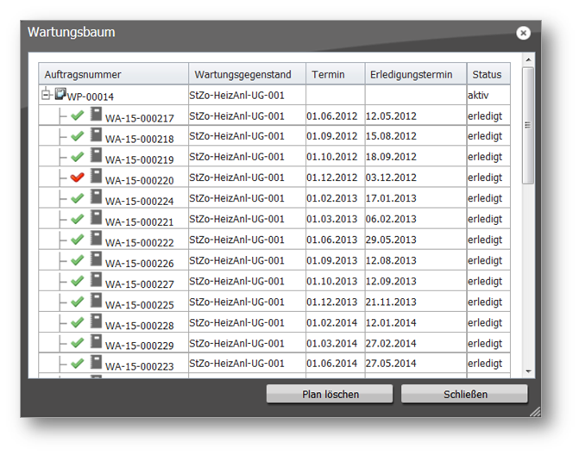Click document icon of WA-15-000222
The image size is (579, 455).
(97, 238)
